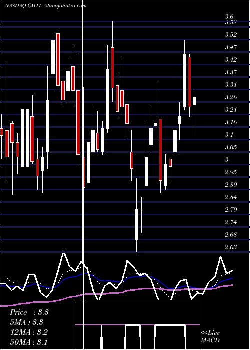Click the 'Price : 3.3' readout
250x350 pixels.
click(x=29, y=312)
